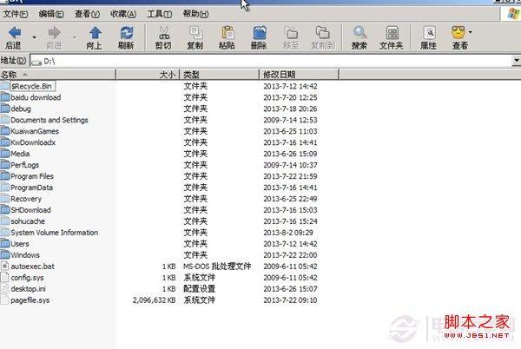Viewport: 521px width, 349px height.
Task: Sort by 修改日期 column header
Action: 299,75
